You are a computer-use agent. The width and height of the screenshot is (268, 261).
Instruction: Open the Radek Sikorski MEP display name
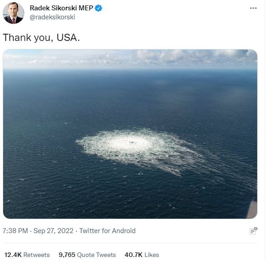[x=61, y=8]
